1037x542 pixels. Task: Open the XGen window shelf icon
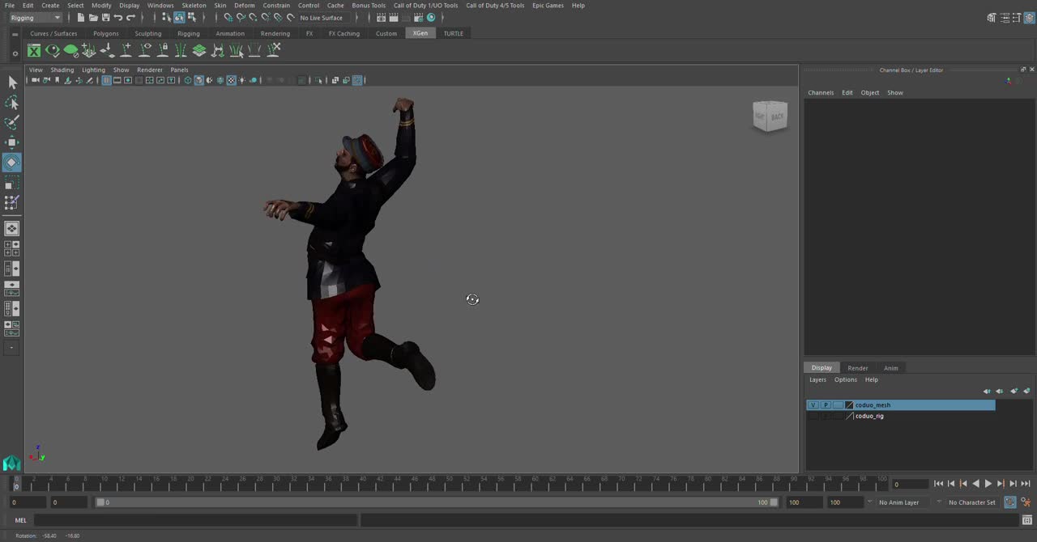(x=34, y=50)
